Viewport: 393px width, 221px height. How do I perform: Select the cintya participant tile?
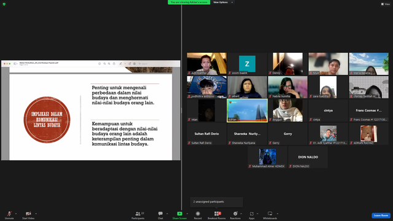point(328,110)
